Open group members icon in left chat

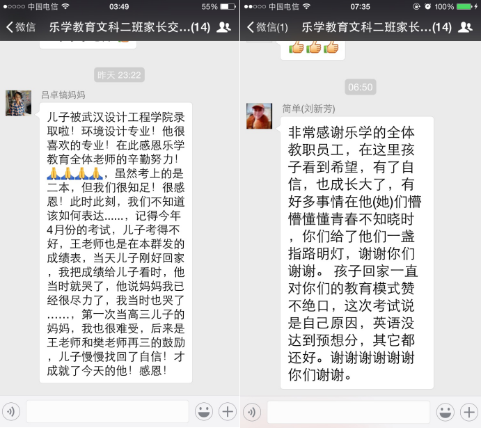[x=224, y=27]
